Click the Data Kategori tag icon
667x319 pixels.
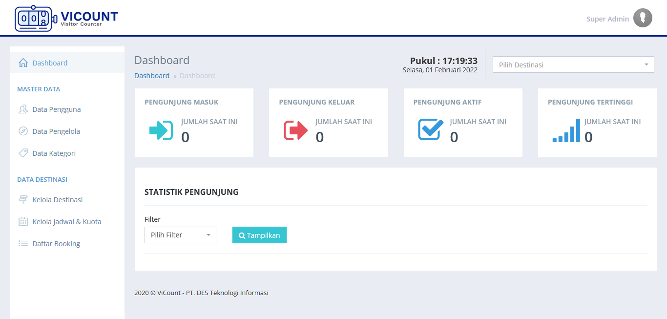[23, 153]
